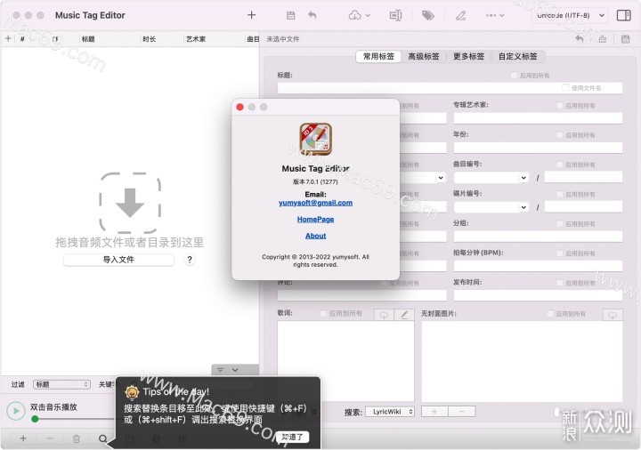Check 应用到所有 for 曲目编号
The image size is (641, 450).
tap(560, 165)
